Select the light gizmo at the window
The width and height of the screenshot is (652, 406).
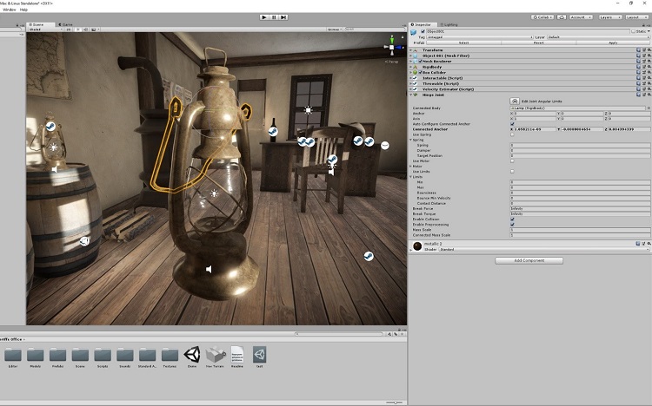(308, 109)
